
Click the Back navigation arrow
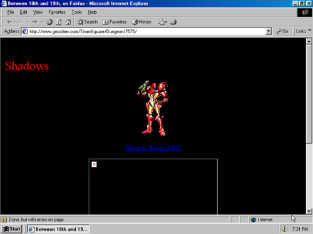(x=15, y=22)
